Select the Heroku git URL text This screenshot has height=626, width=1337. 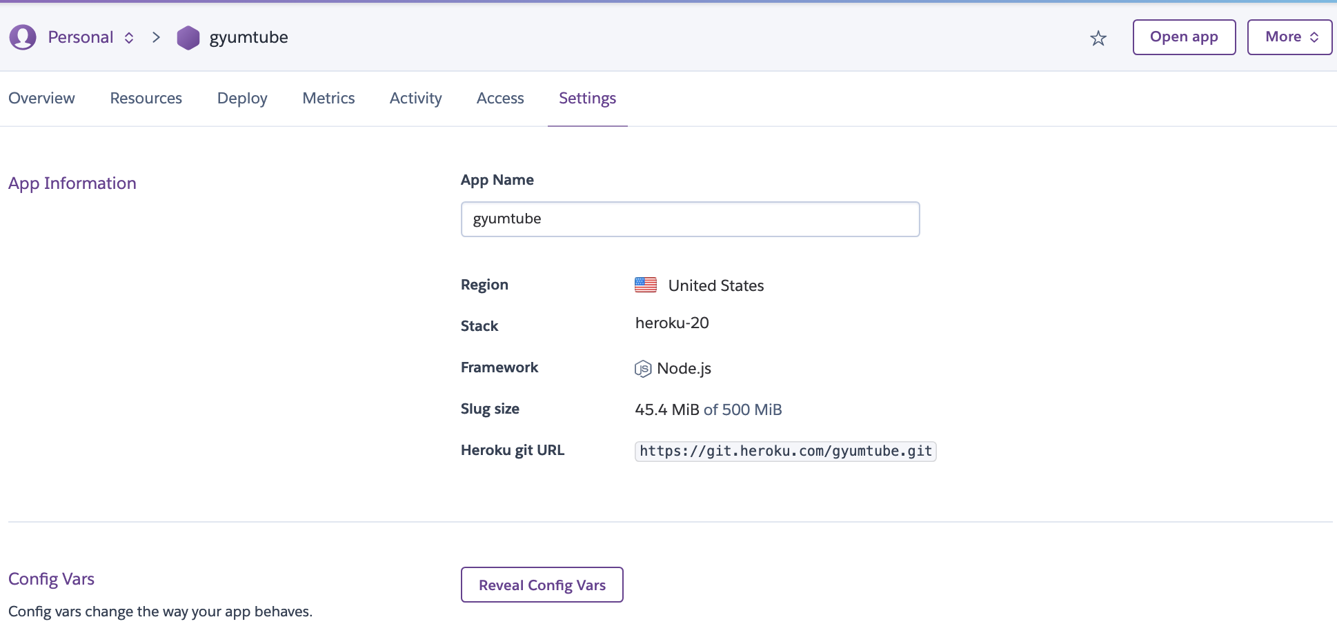point(785,451)
